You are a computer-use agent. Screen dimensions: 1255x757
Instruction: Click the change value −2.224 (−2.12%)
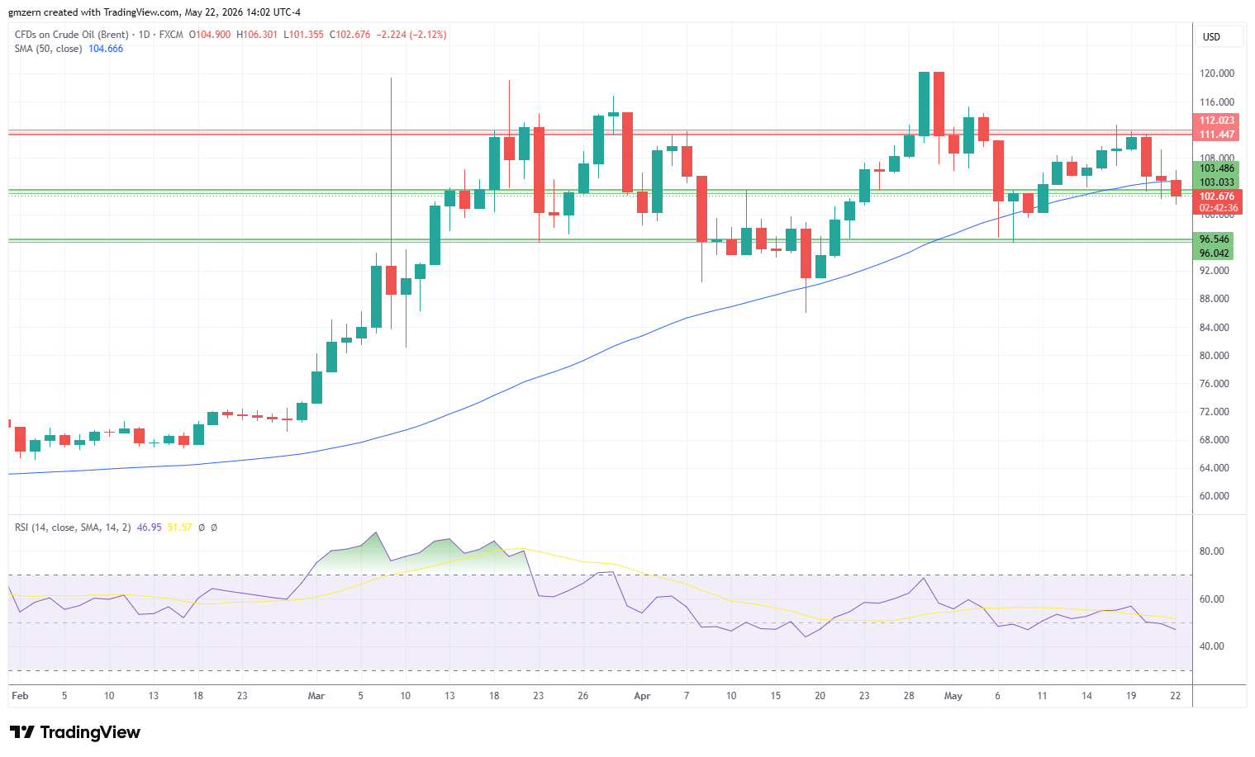click(411, 35)
